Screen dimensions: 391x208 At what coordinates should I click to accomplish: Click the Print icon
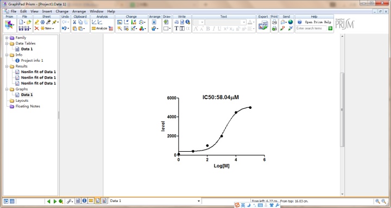tap(274, 22)
